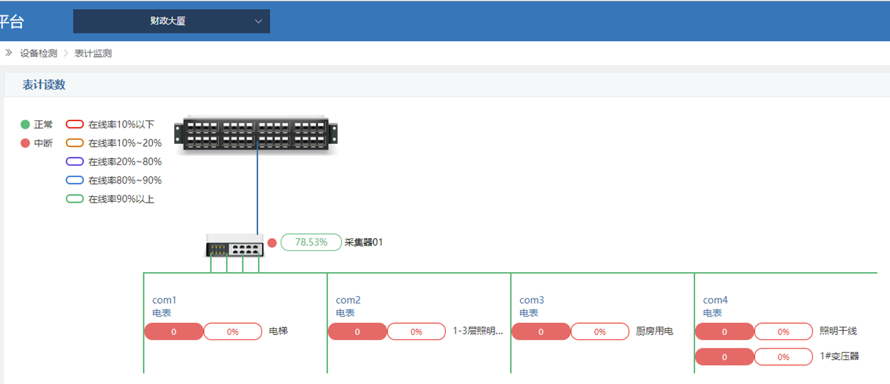Click the 0% rate pill for 厨房用电
This screenshot has width=890, height=384.
point(600,332)
